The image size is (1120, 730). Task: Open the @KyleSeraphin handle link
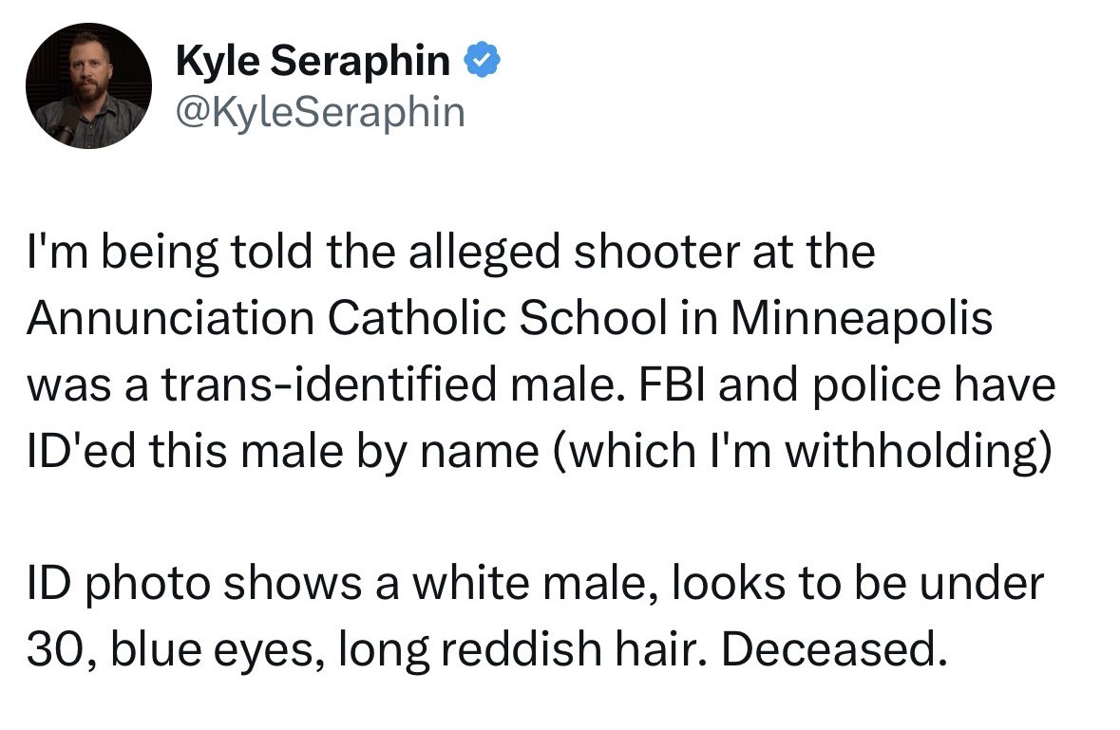click(321, 112)
